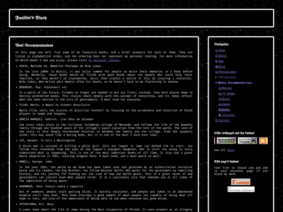Click the 'here' link after See all
This screenshot has width=283, height=212.
tap(231, 150)
